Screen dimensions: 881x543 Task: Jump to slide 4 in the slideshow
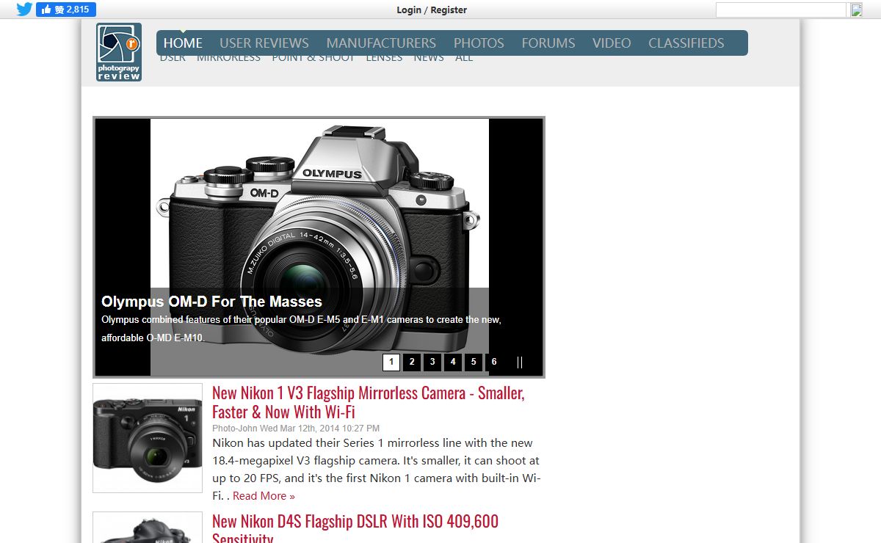(x=453, y=362)
